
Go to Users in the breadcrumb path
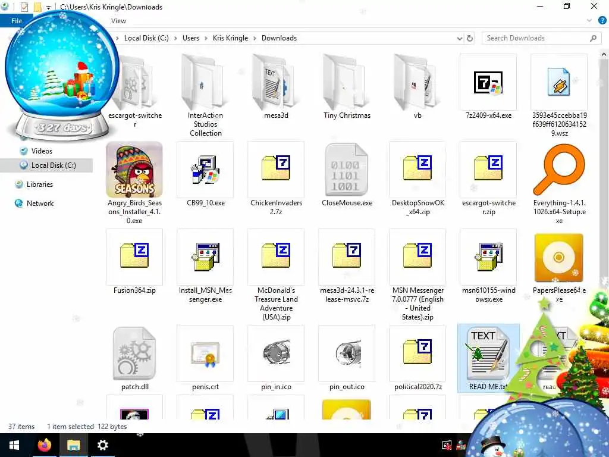(191, 38)
